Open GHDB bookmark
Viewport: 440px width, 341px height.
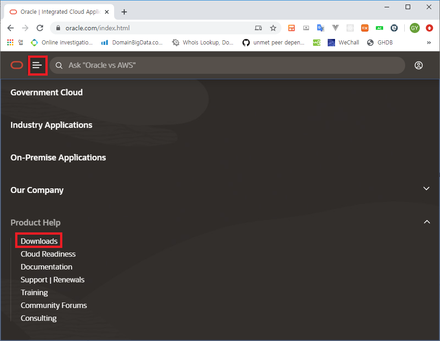(379, 43)
